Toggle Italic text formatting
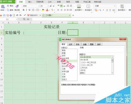This screenshot has height=104, width=131. (26, 10)
